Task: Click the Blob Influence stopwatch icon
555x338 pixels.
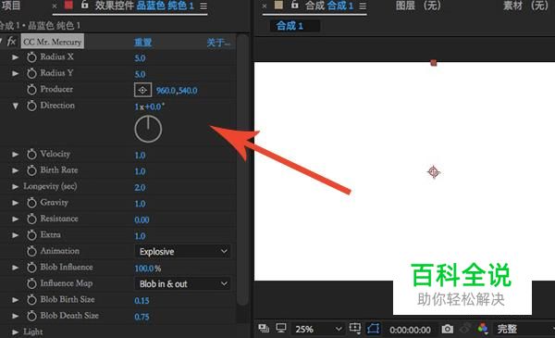Action: [x=31, y=268]
